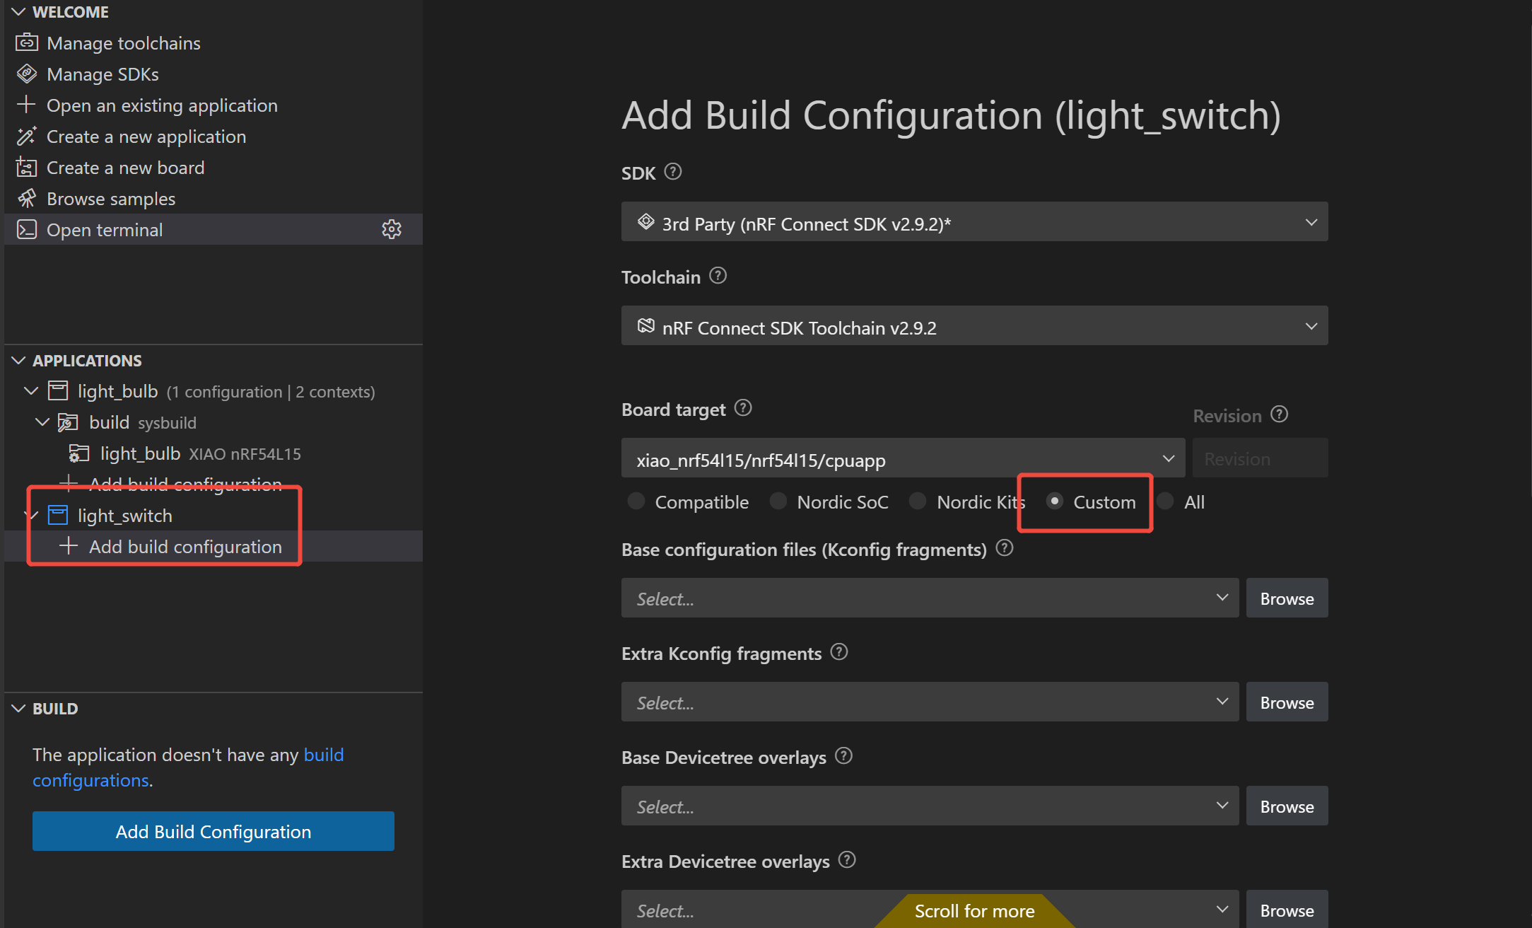Screen dimensions: 1532x928
Task: Select the Nordic SoC radio button
Action: click(x=778, y=501)
